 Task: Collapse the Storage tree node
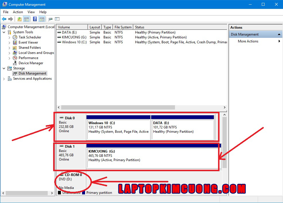pos(4,69)
